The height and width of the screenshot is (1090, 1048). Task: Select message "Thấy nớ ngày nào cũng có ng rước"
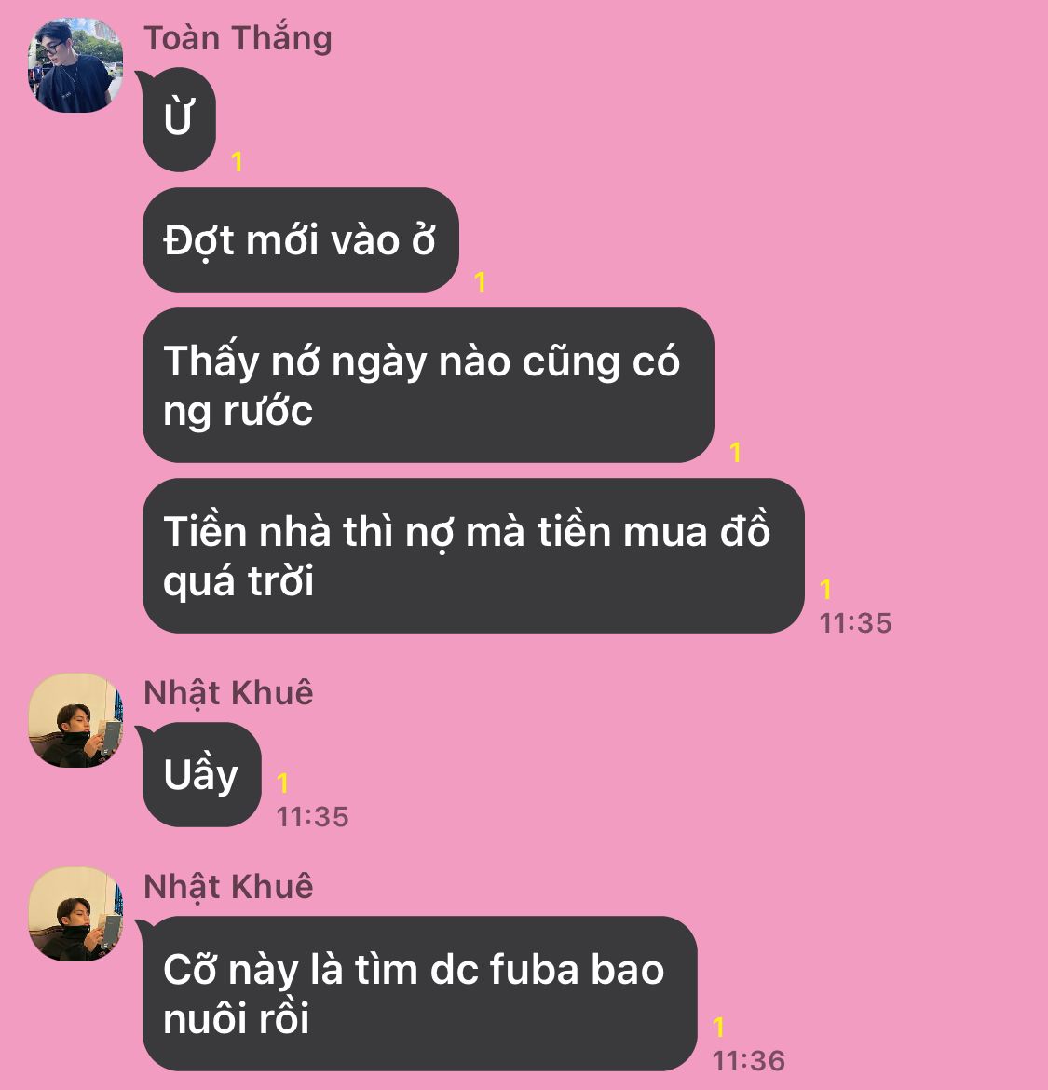(429, 385)
